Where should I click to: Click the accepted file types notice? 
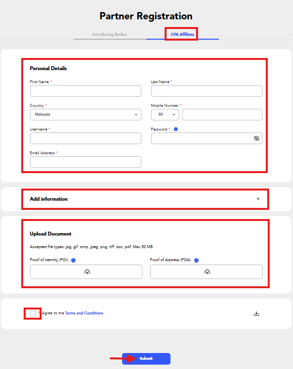click(x=91, y=247)
